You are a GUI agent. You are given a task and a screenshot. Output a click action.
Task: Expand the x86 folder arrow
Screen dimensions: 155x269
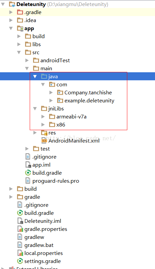tap(43, 124)
